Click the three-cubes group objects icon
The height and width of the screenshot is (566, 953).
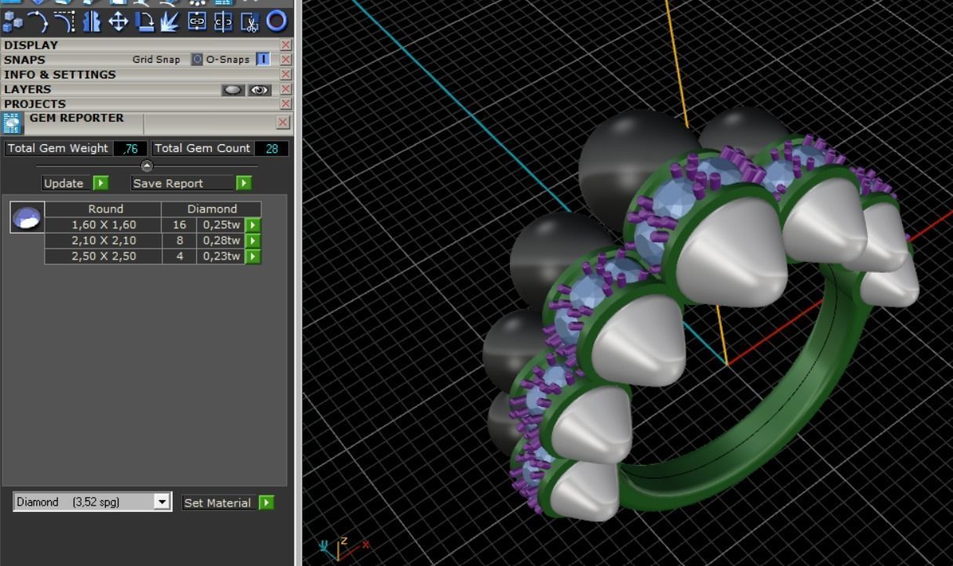pyautogui.click(x=12, y=21)
